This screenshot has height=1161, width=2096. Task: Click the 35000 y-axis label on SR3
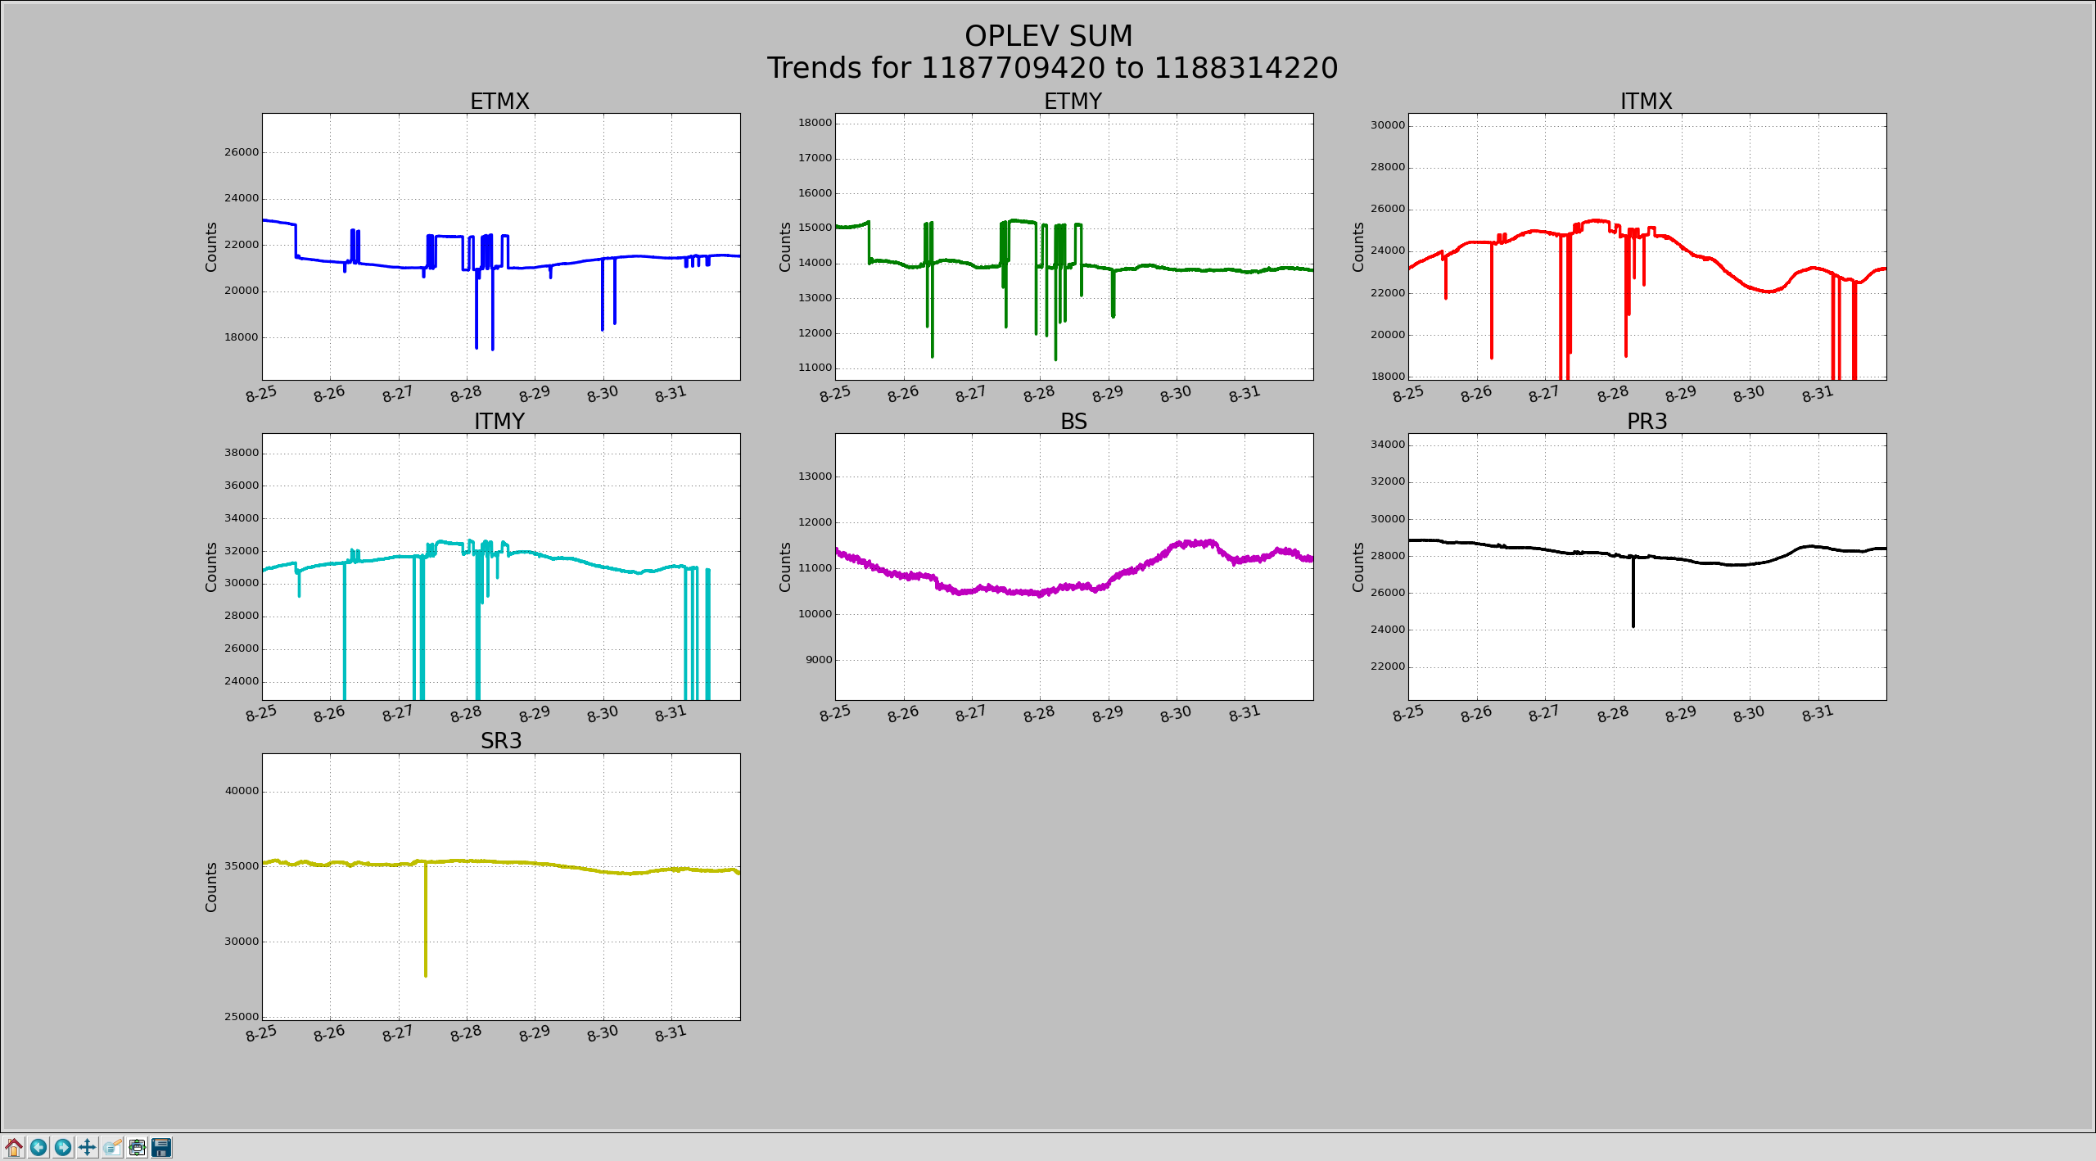coord(242,865)
